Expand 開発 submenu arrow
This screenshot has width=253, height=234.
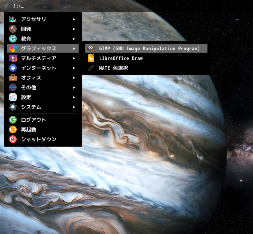[x=74, y=29]
